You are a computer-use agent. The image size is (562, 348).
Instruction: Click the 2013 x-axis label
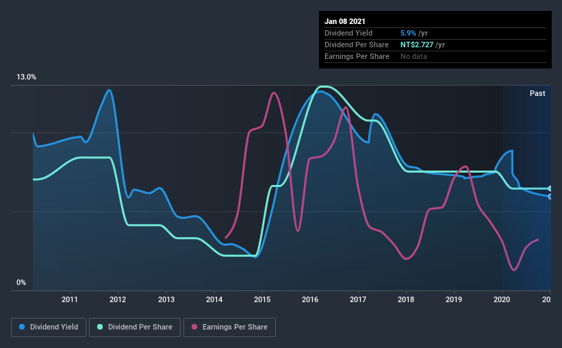tap(166, 299)
